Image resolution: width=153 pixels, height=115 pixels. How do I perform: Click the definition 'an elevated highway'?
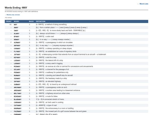click(53, 81)
